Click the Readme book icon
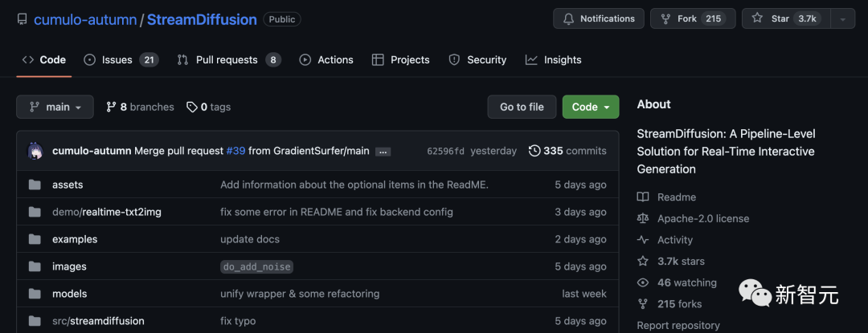 click(x=643, y=197)
